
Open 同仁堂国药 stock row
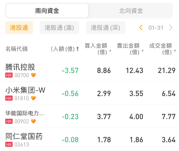[x=89, y=139]
